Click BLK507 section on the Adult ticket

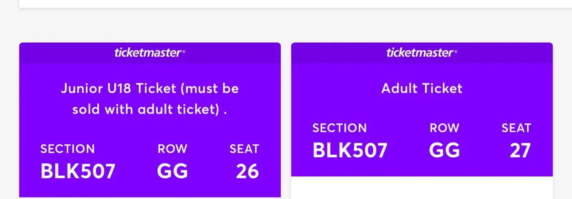click(350, 150)
